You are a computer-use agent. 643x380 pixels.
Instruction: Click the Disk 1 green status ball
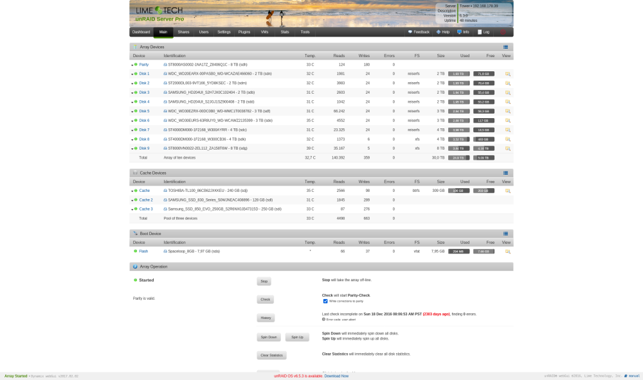[136, 74]
